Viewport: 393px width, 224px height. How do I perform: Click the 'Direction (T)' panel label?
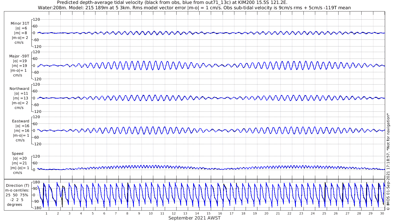tap(17, 185)
